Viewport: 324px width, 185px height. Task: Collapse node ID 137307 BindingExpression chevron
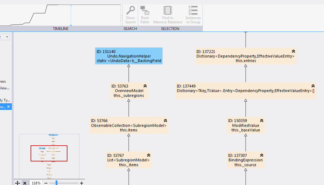[262, 155]
